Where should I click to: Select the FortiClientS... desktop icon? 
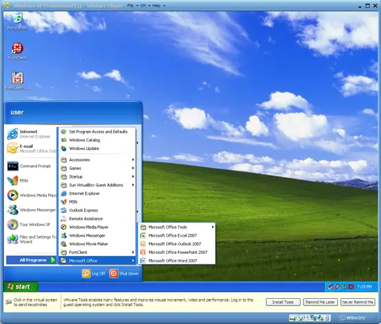click(17, 81)
